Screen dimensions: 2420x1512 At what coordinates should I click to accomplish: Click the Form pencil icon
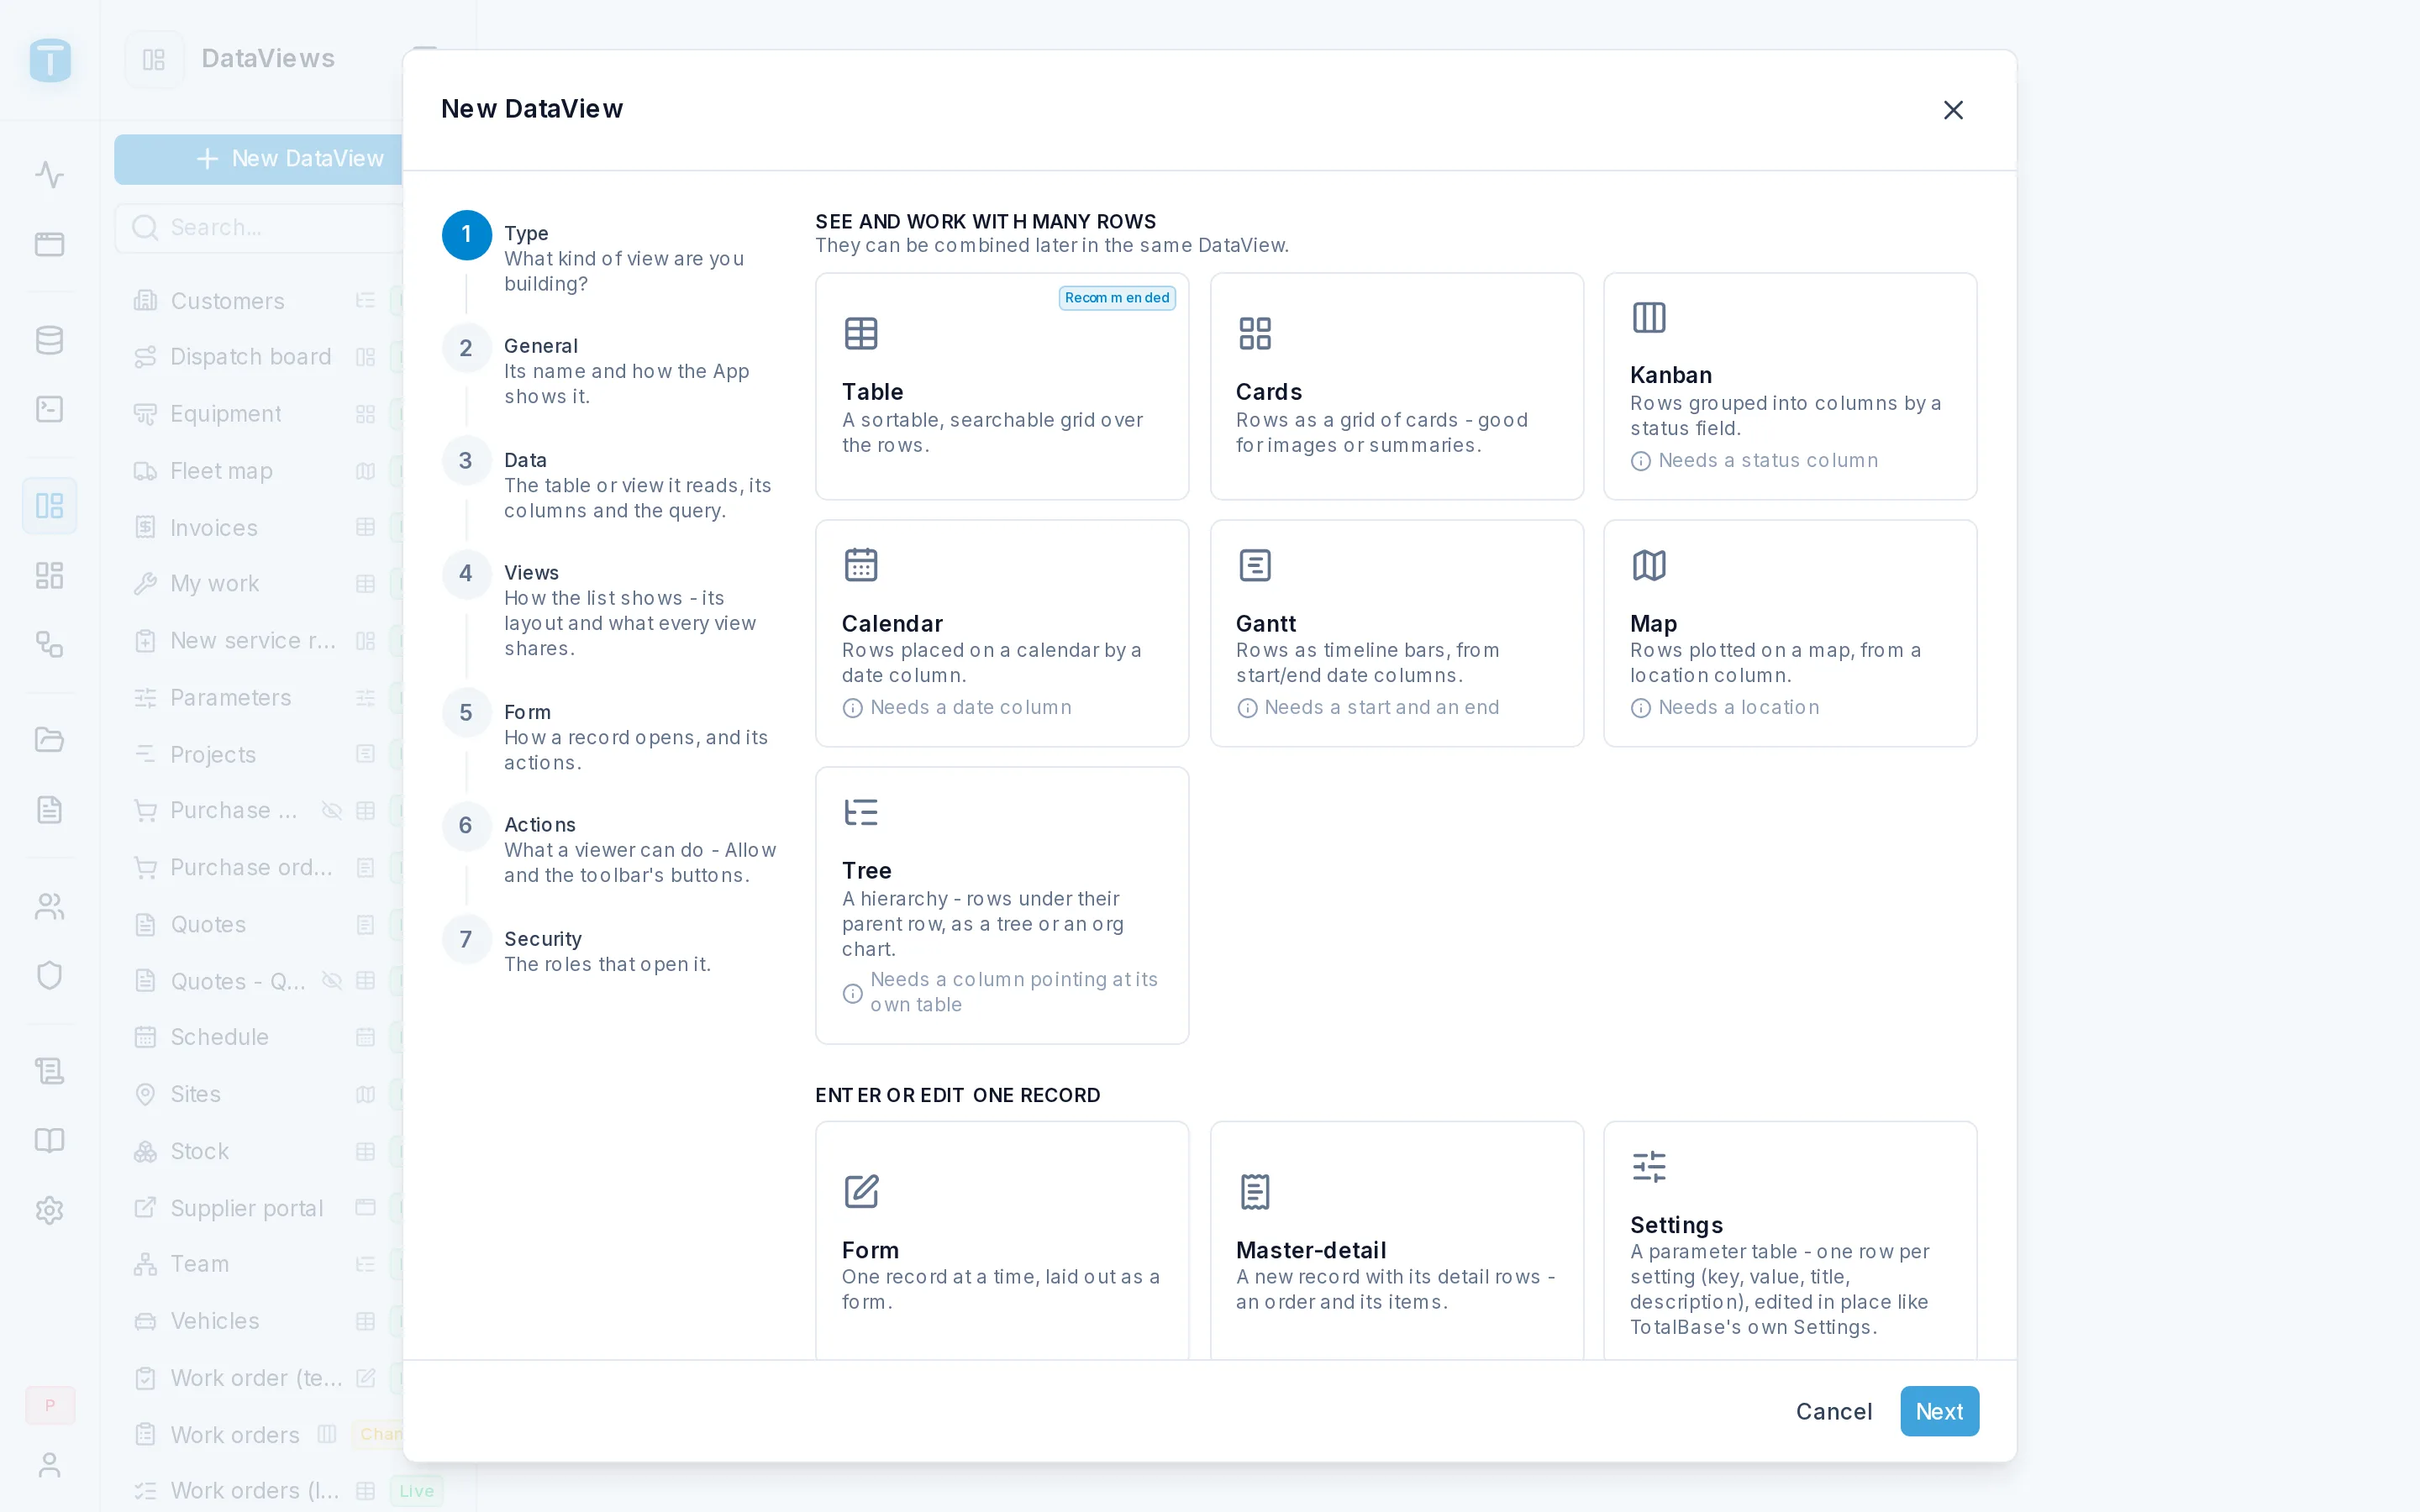coord(860,1191)
